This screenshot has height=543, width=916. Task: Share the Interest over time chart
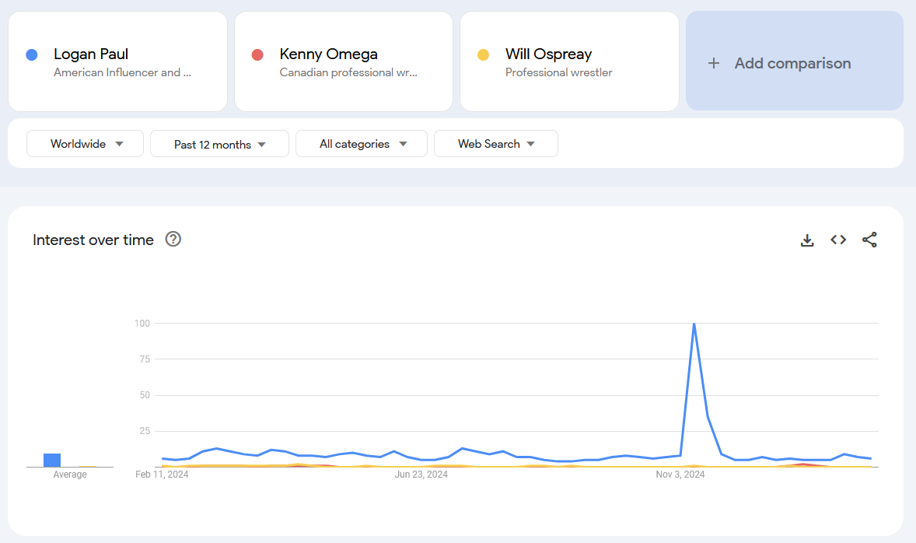point(869,240)
